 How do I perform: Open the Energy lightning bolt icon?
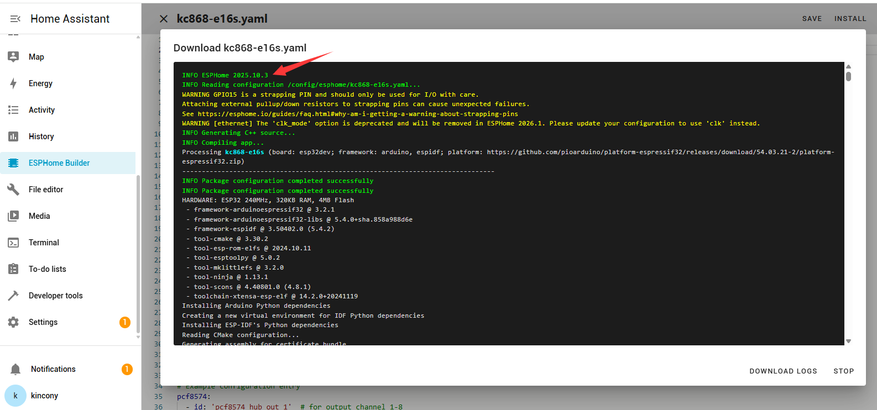pyautogui.click(x=14, y=83)
